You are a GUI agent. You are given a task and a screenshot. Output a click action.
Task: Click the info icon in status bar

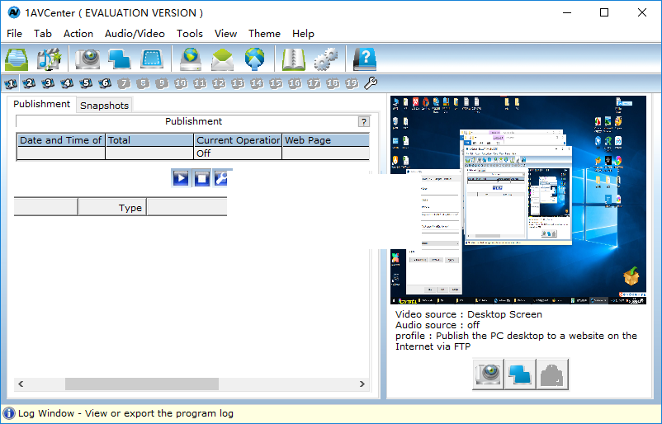pyautogui.click(x=8, y=413)
